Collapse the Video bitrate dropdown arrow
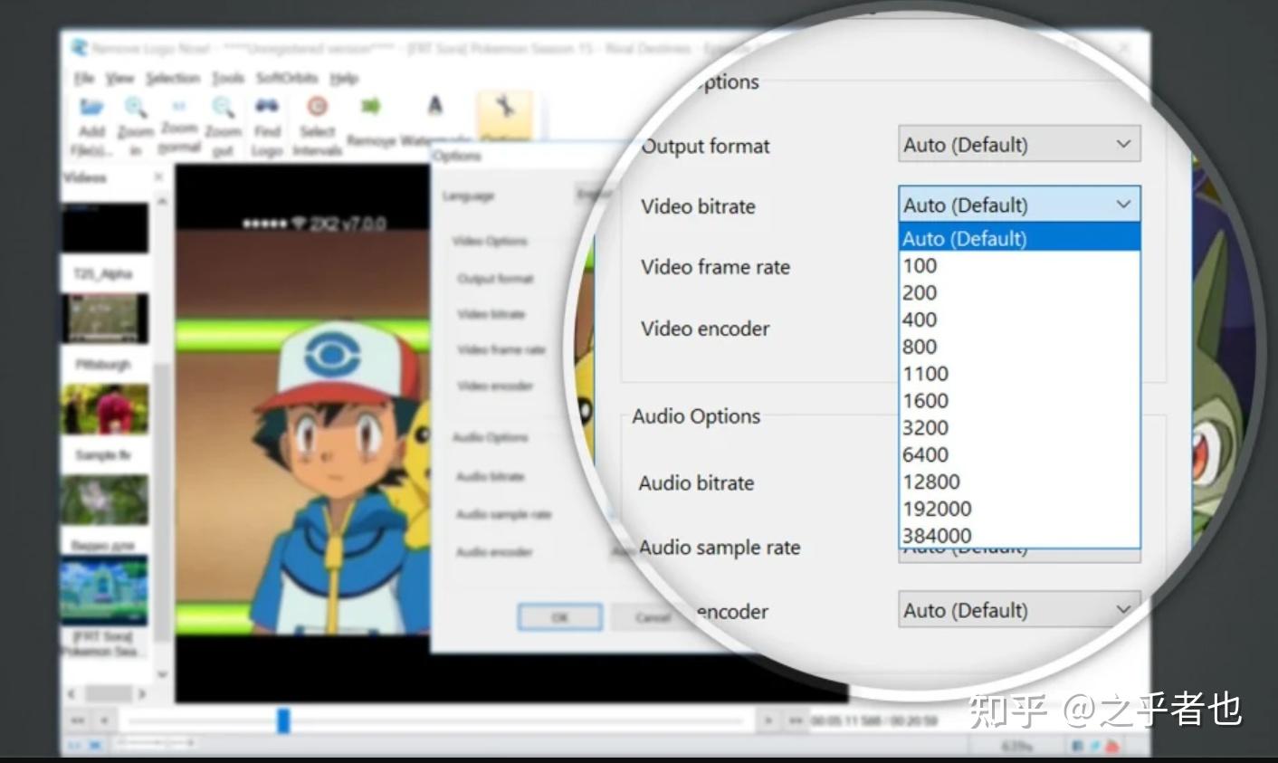1278x763 pixels. [x=1123, y=205]
